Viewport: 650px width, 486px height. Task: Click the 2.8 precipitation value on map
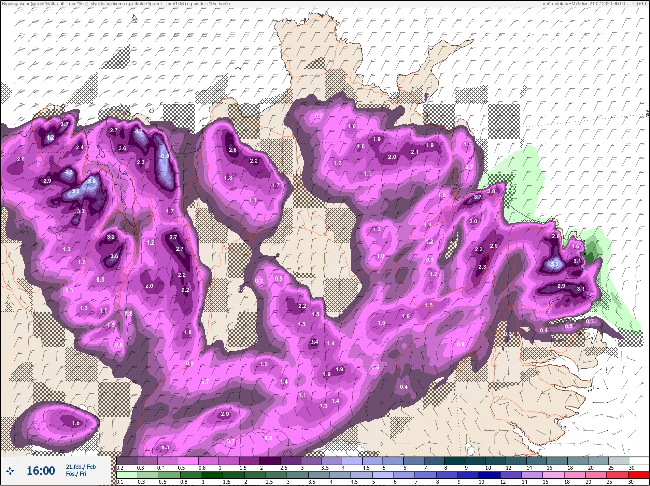coord(233,150)
